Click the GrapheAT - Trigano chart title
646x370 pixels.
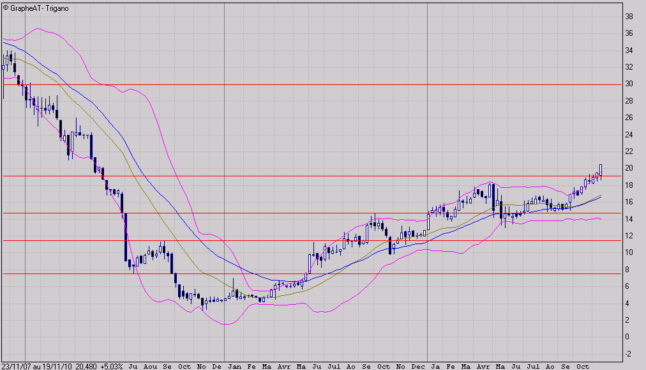tap(36, 8)
